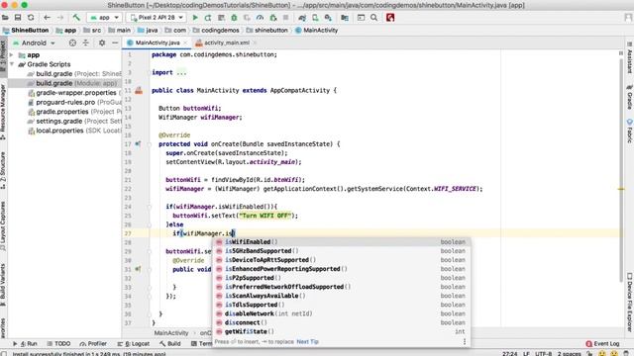Click the override gutter icon on line 17
Image resolution: width=634 pixels, height=356 pixels.
coord(138,143)
